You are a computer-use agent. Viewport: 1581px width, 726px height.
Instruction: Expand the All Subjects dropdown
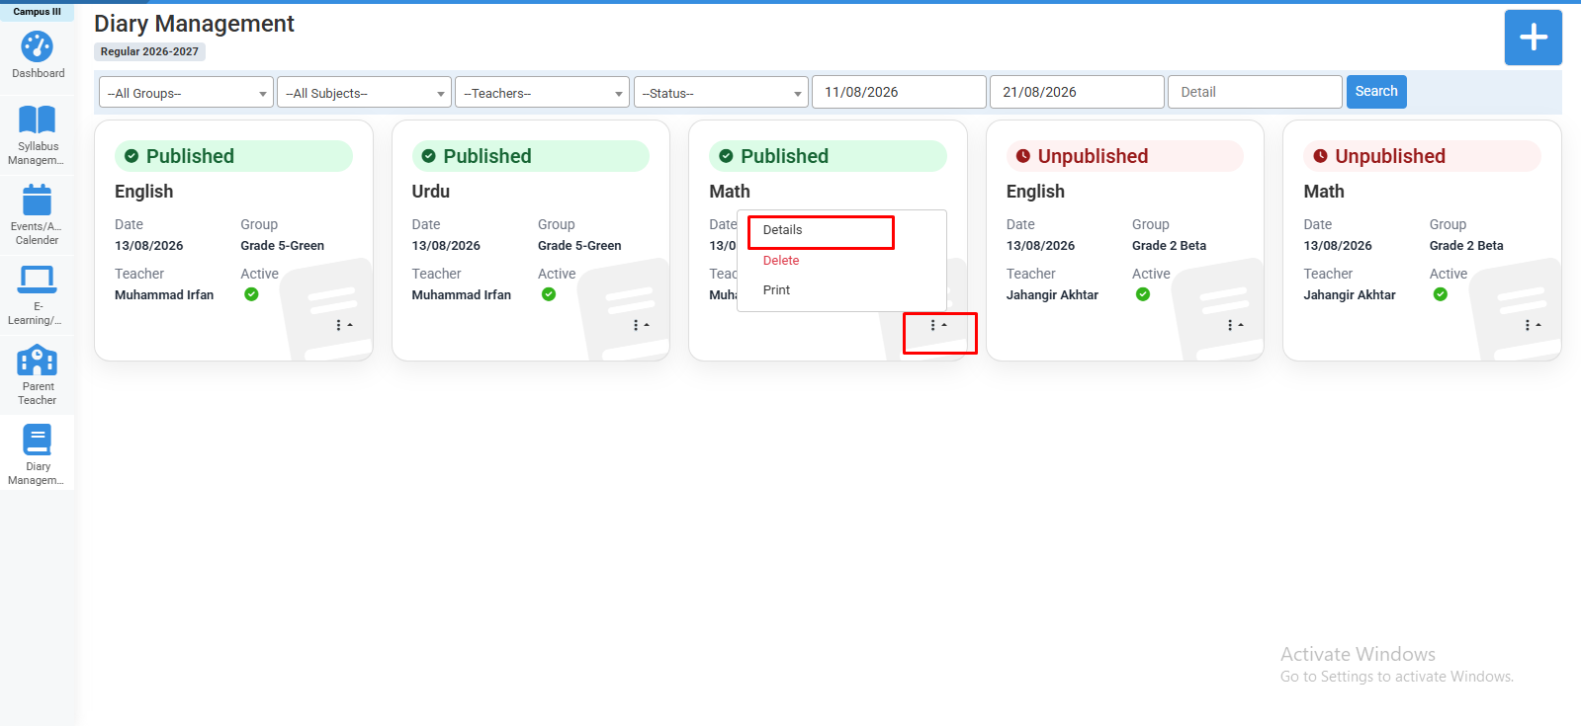(x=364, y=93)
